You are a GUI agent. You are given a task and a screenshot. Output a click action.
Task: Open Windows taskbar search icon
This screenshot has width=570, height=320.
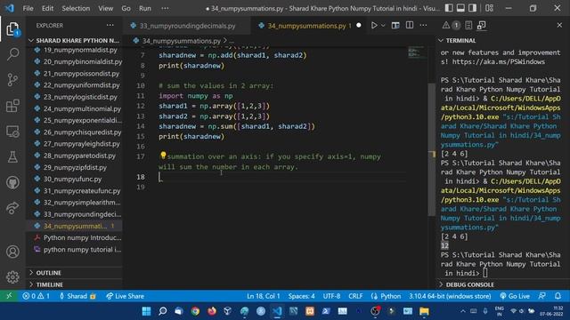(x=162, y=311)
